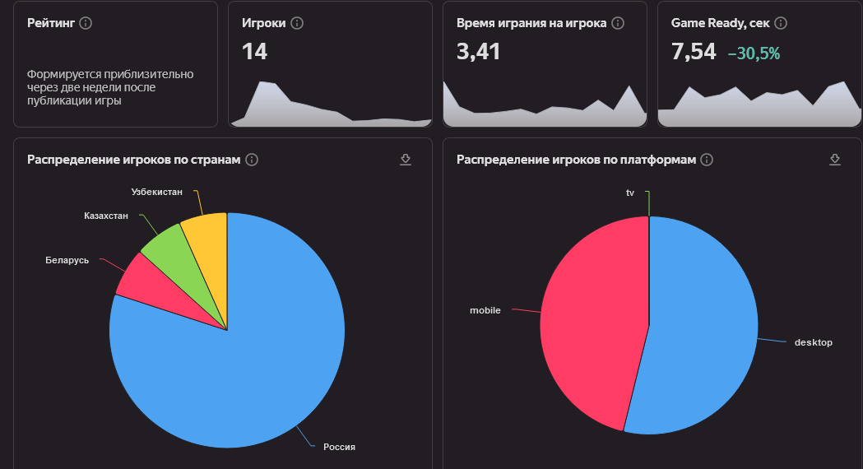Click the Россия chart label
The height and width of the screenshot is (469, 863).
pos(339,447)
